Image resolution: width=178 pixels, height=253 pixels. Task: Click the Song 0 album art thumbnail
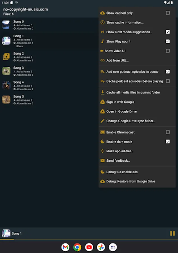(x=6, y=25)
